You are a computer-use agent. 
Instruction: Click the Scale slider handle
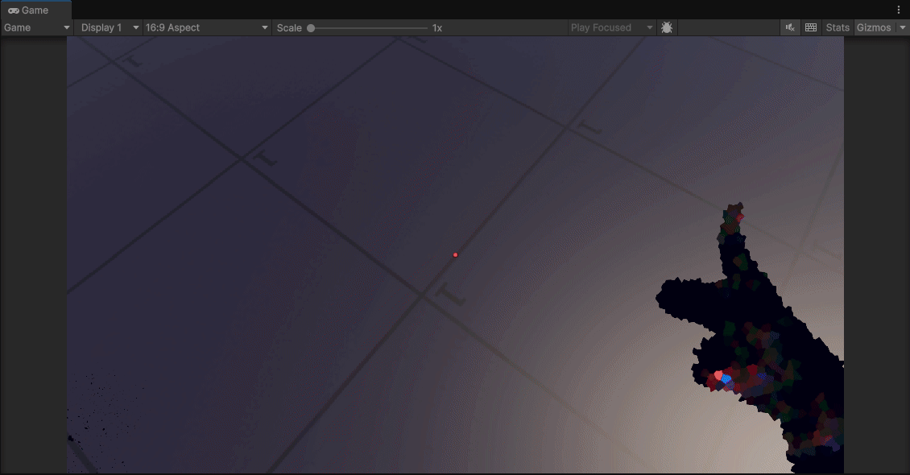click(x=311, y=28)
